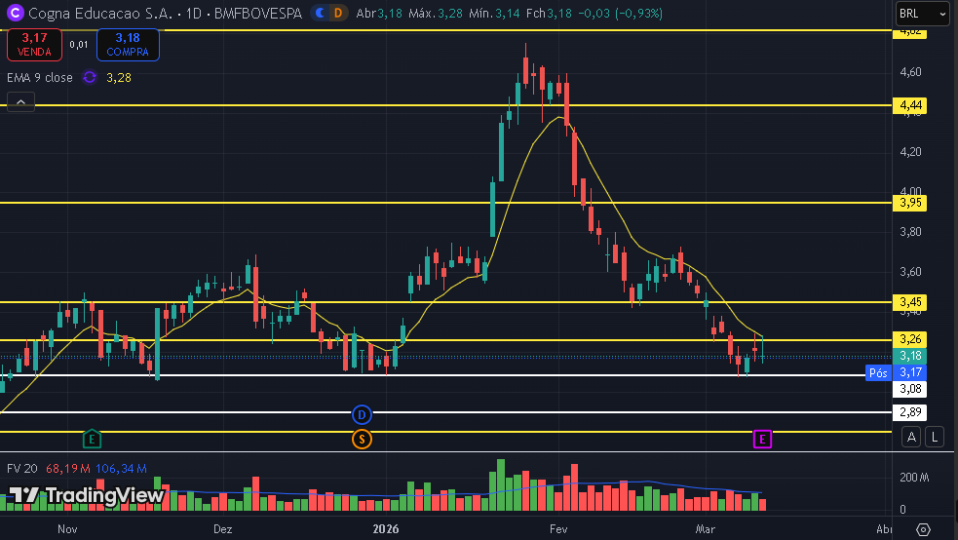Toggle auto scale A button

(x=911, y=437)
